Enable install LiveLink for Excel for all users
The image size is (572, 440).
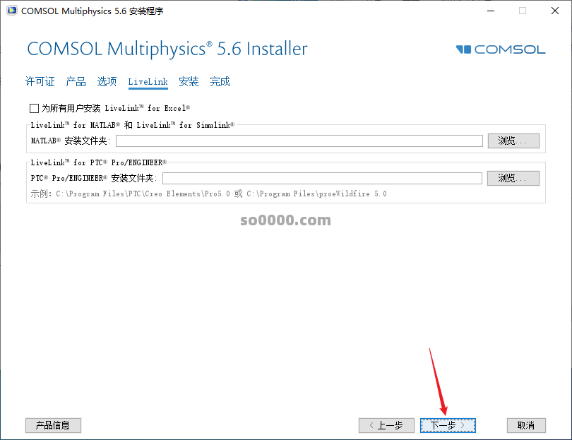click(34, 108)
